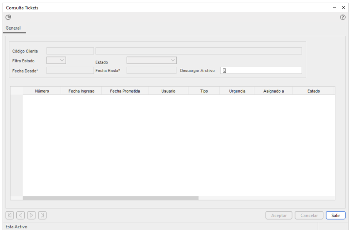Go to previous record navigation arrow
This screenshot has height=231, width=350.
point(20,215)
